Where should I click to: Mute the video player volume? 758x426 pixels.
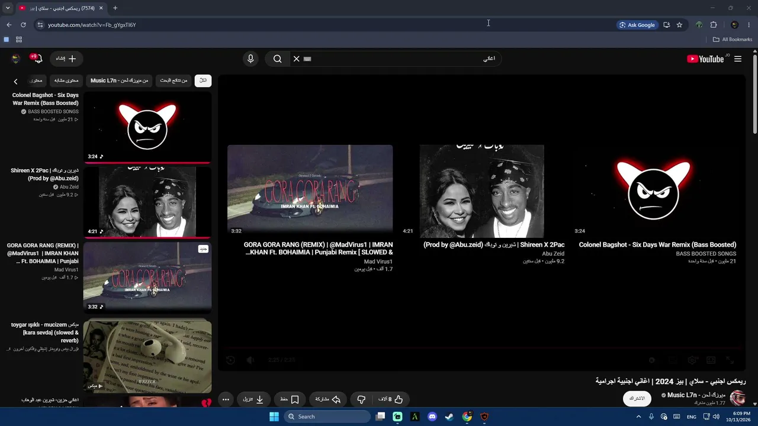tap(250, 360)
